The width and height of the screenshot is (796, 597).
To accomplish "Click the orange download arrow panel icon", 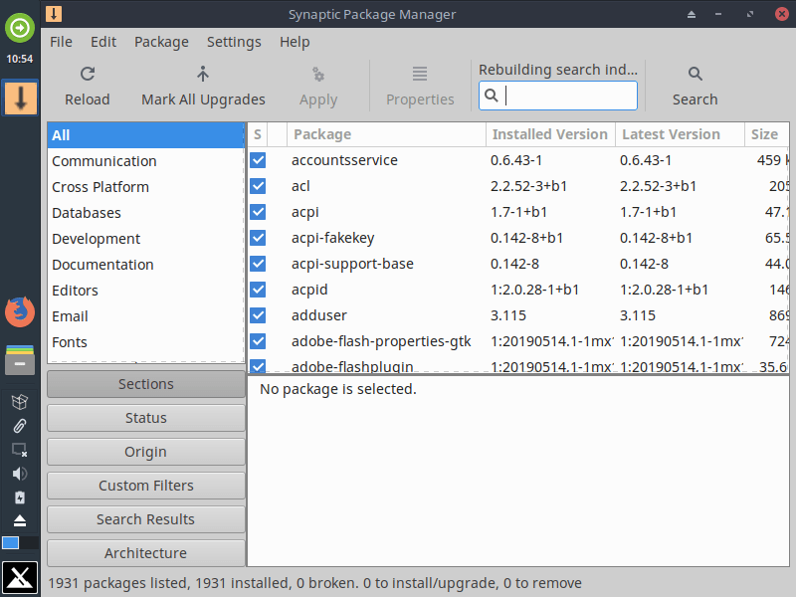I will tap(19, 99).
